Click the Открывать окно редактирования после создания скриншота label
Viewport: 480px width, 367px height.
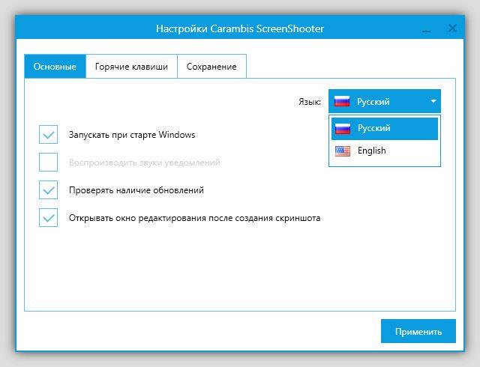[x=195, y=218]
